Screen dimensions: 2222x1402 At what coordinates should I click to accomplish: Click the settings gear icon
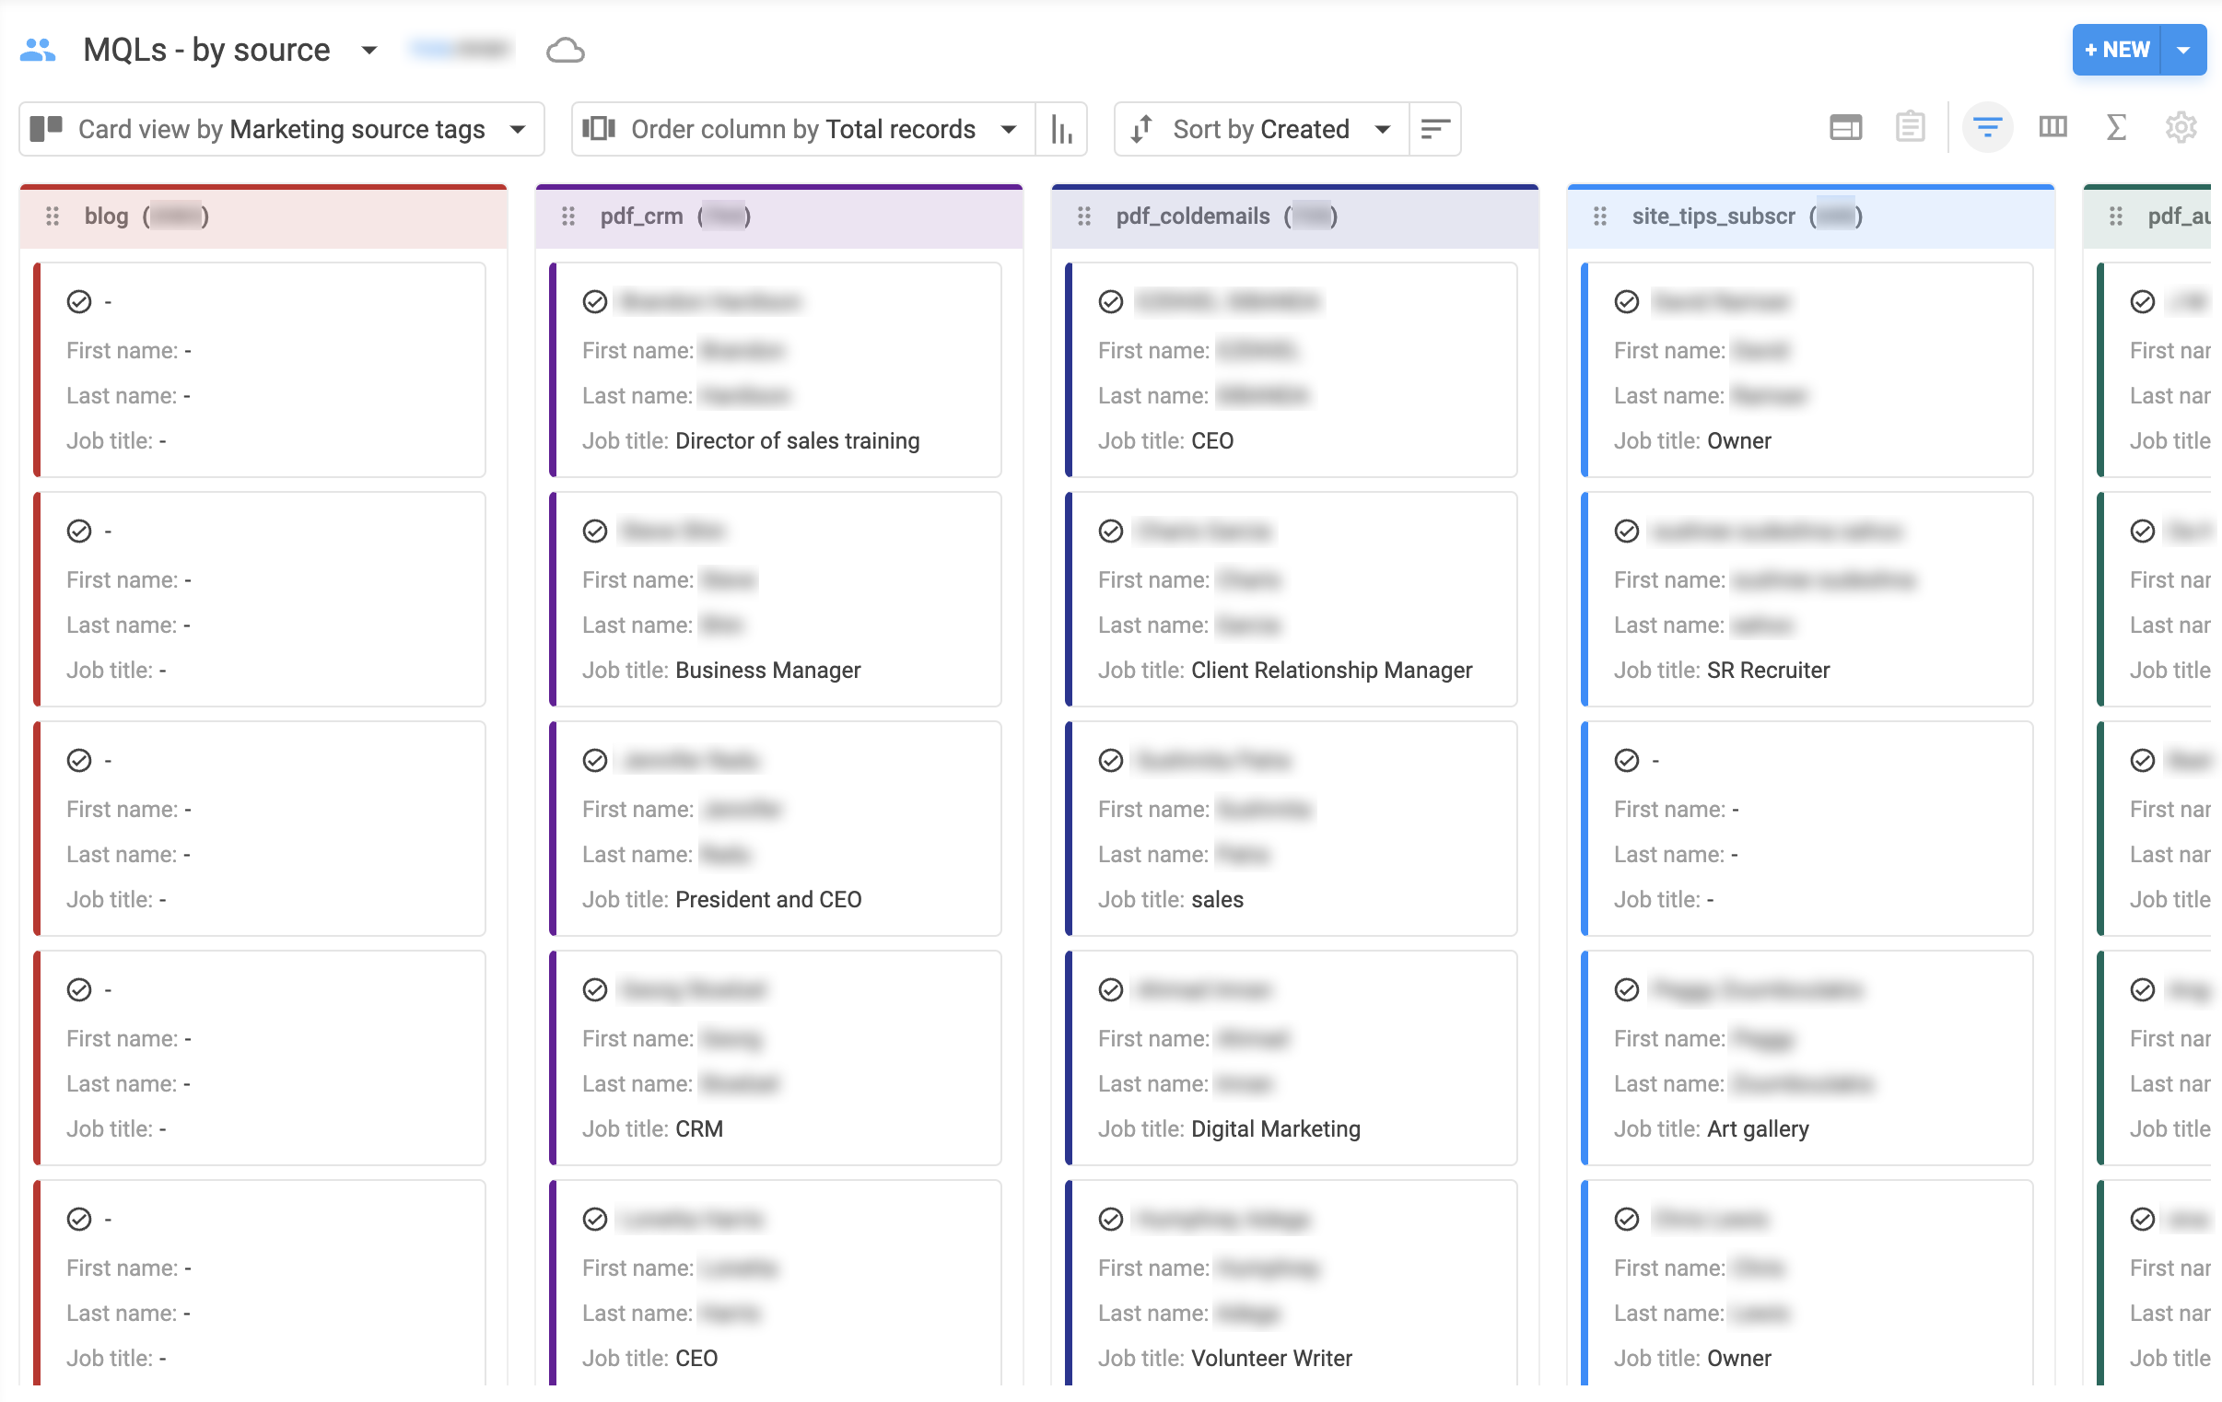[x=2180, y=126]
